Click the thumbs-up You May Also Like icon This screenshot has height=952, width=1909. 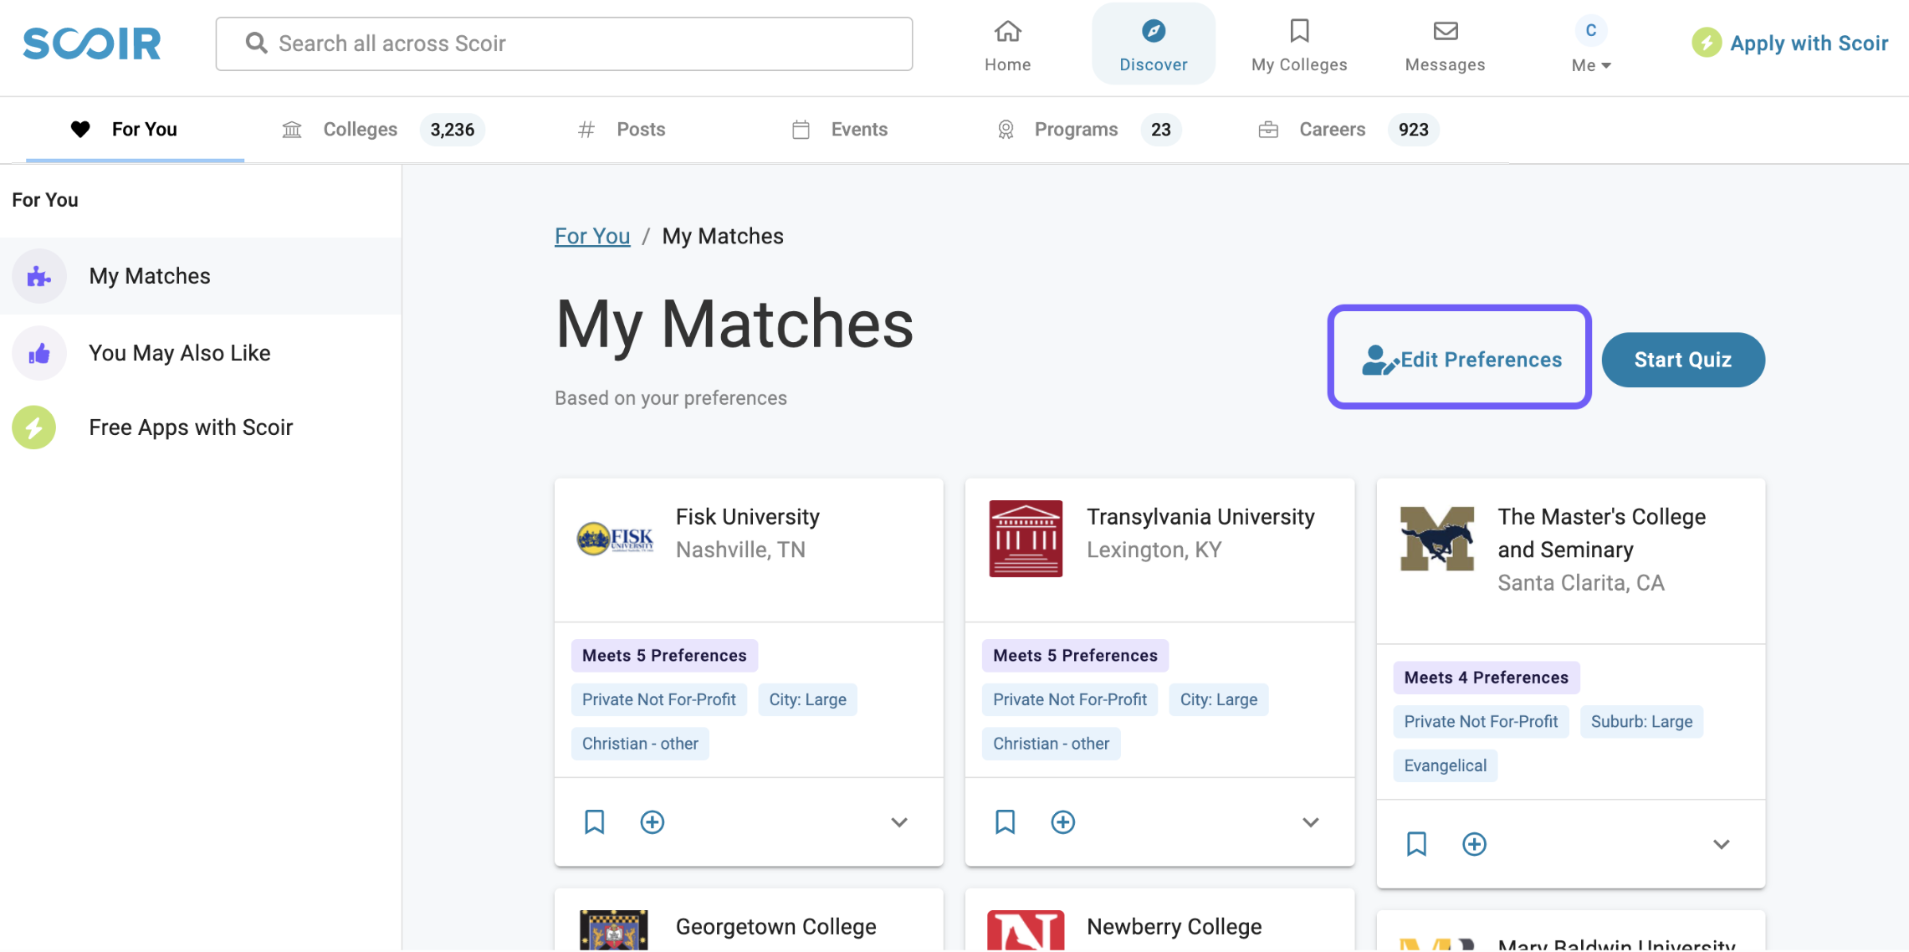(38, 353)
